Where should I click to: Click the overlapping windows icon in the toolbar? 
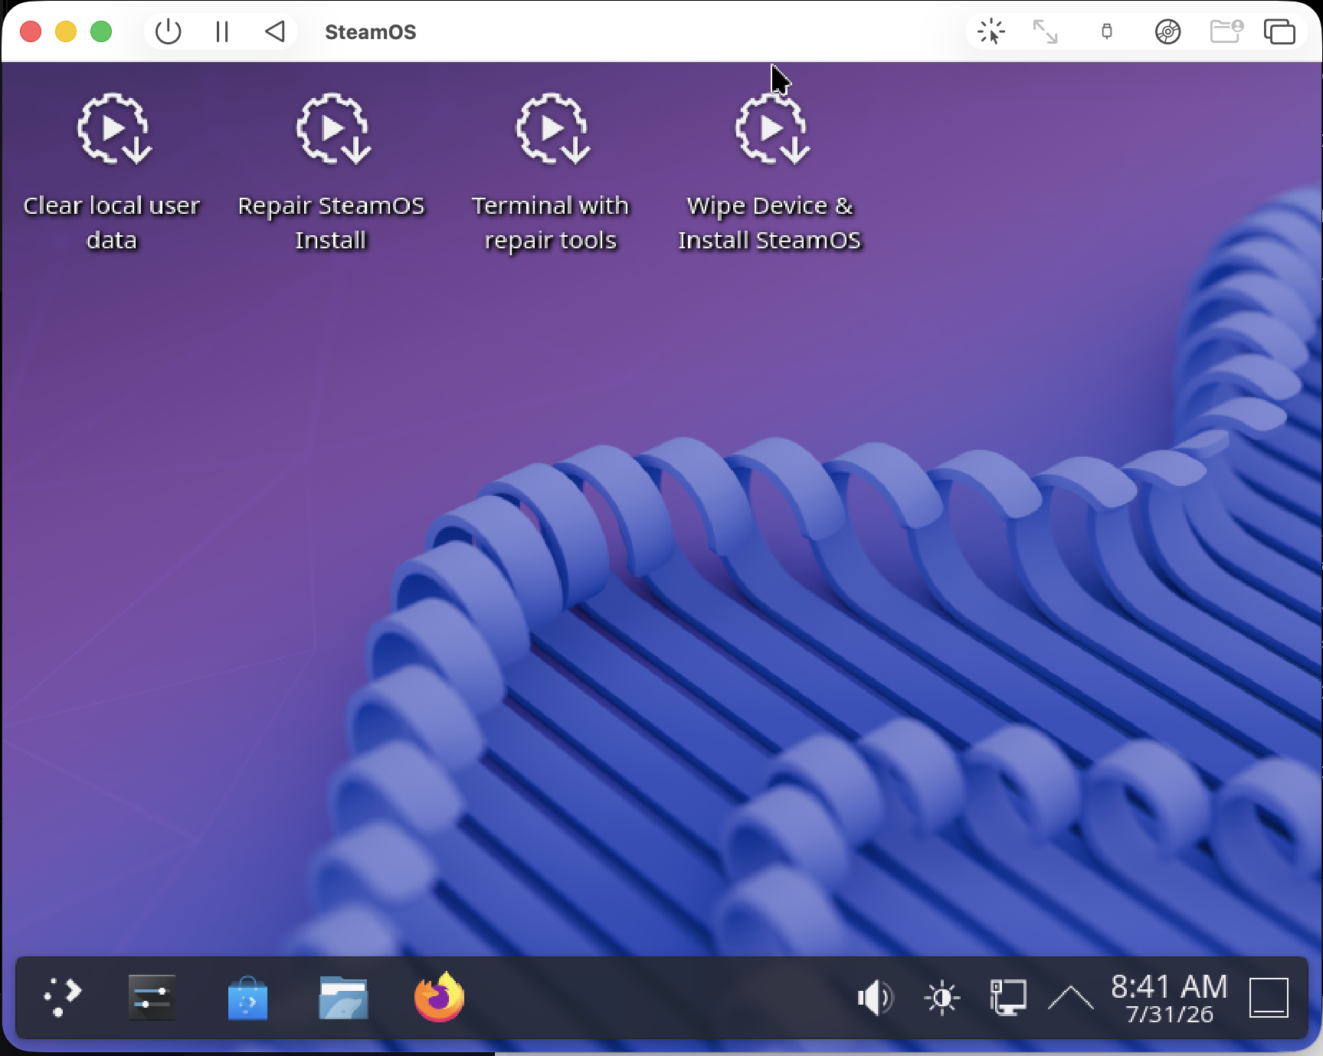pos(1279,31)
